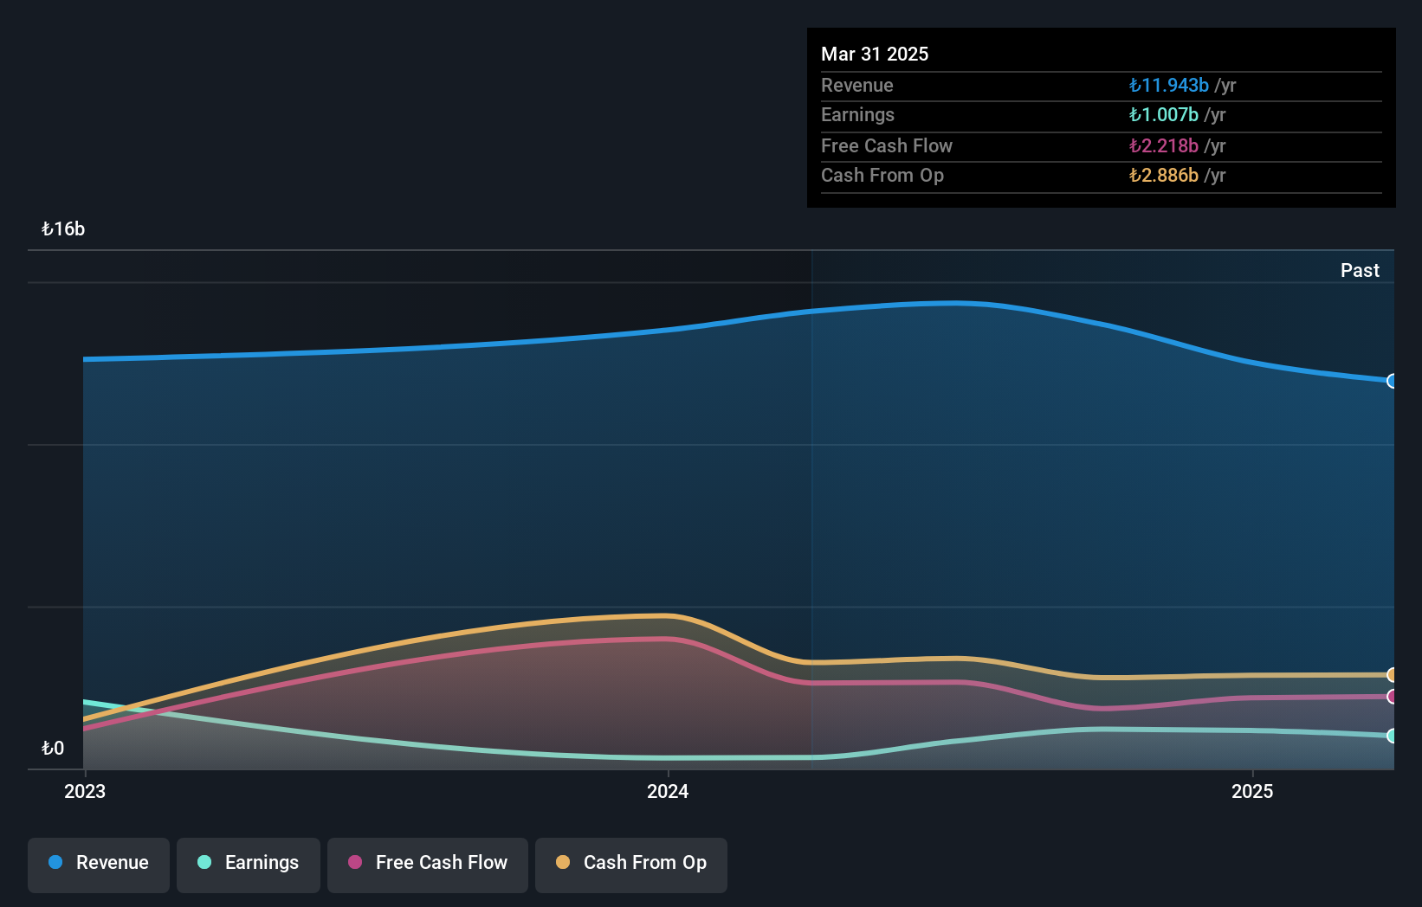Toggle the Cash From Op legend button
This screenshot has width=1422, height=907.
tap(631, 865)
